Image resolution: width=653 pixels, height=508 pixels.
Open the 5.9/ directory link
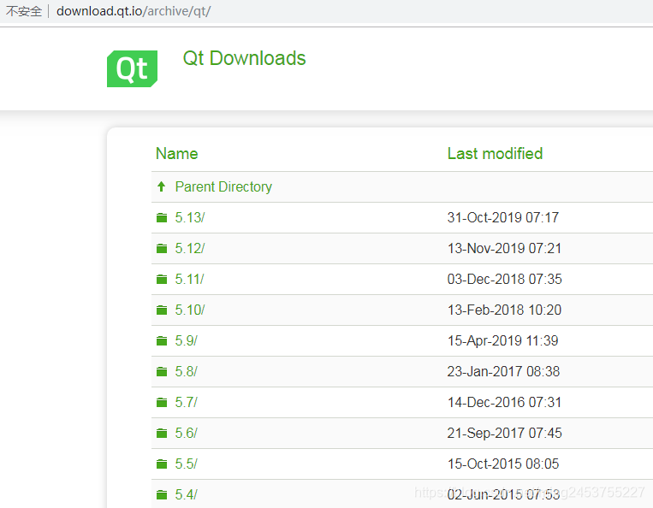coord(187,340)
